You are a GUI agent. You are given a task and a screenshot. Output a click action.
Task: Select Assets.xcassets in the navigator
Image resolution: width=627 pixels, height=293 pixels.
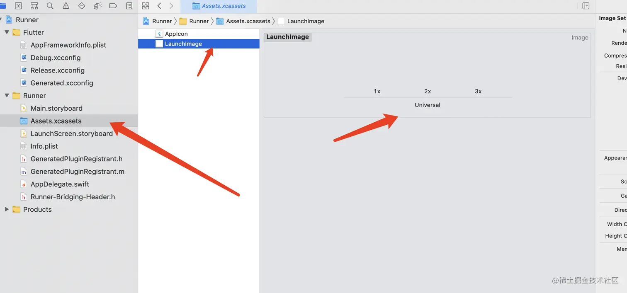(x=69, y=121)
